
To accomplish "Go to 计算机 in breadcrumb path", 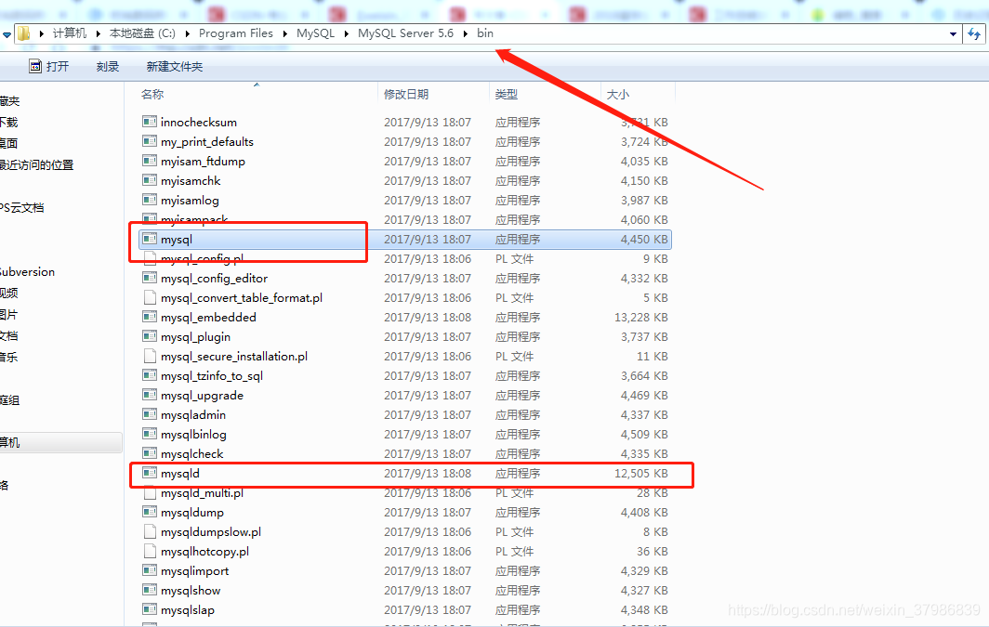I will tap(70, 33).
